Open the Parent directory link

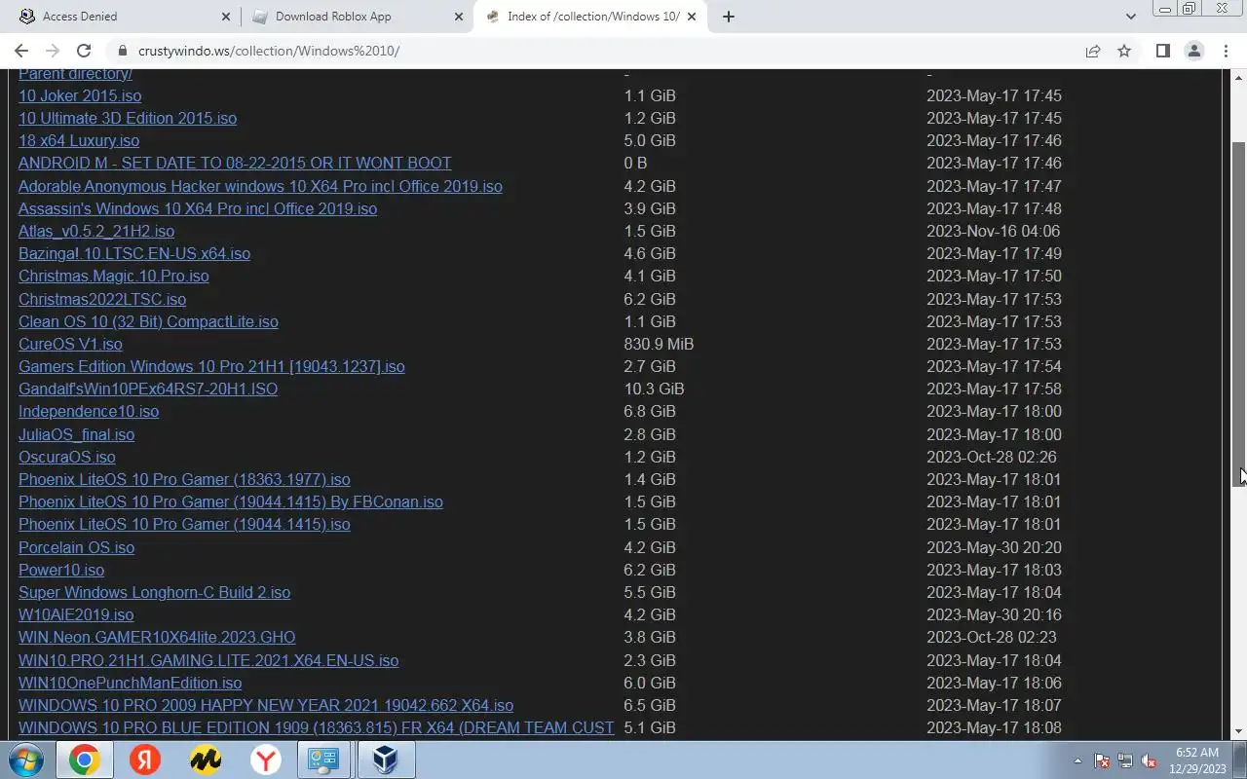75,74
